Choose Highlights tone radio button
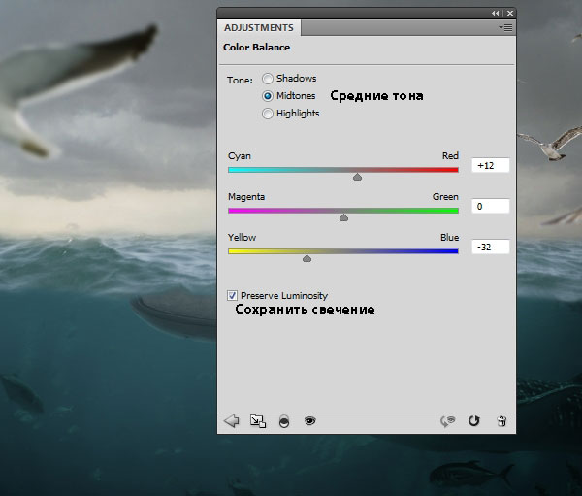Viewport: 582px width, 496px height. click(268, 114)
